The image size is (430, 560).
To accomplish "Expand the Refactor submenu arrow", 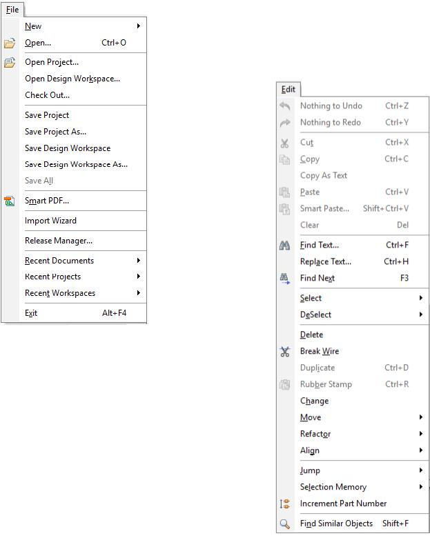I will [421, 434].
